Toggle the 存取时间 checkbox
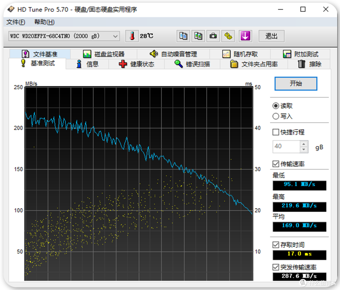340x290 pixels. click(275, 245)
